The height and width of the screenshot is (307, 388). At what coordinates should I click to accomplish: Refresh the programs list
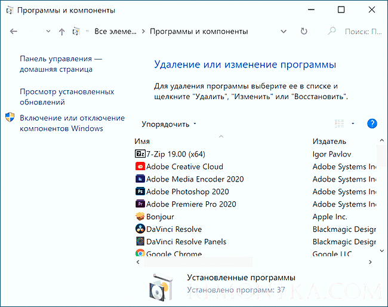304,32
